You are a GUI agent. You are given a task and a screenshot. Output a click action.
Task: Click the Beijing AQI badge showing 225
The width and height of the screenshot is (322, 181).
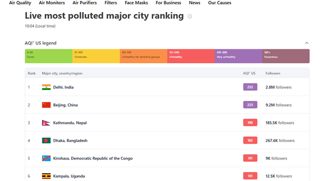pos(250,105)
